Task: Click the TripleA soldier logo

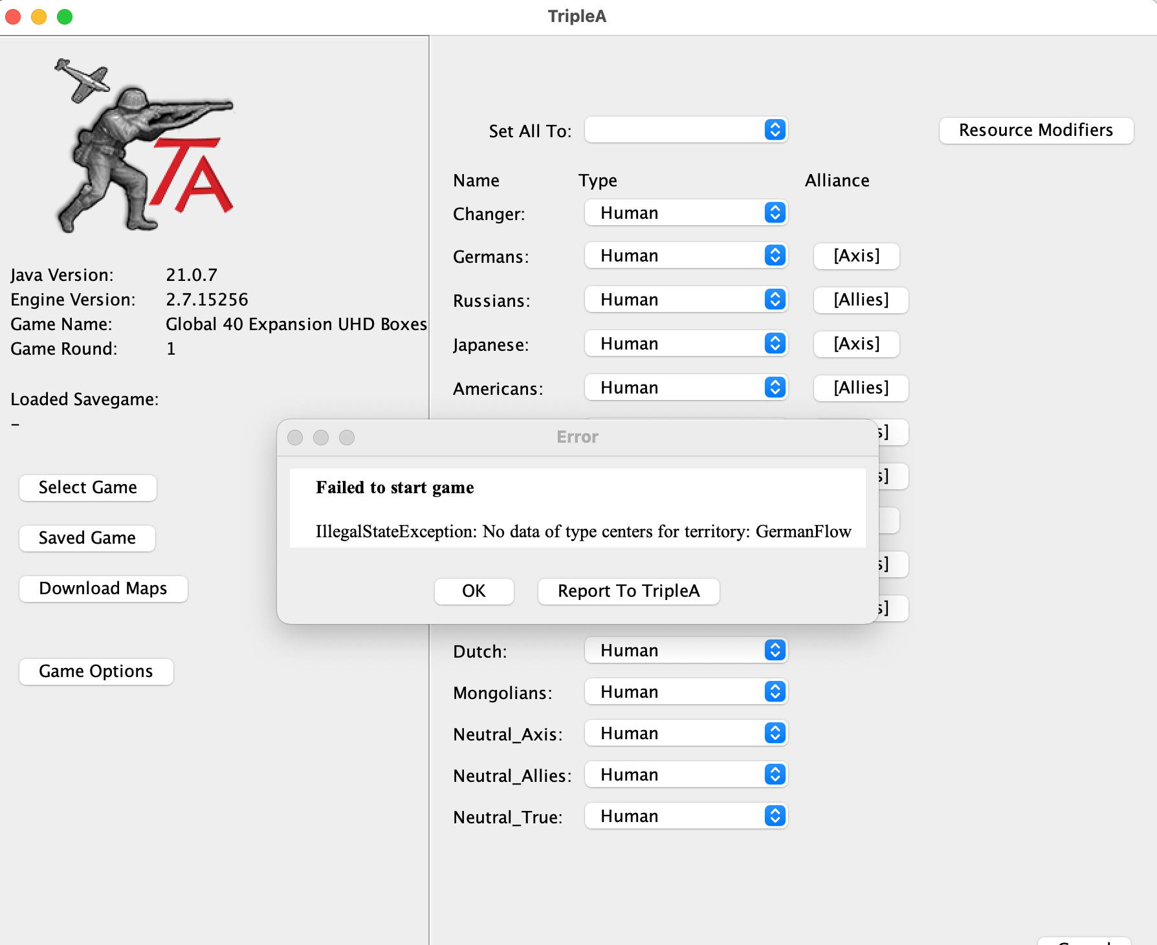Action: [142, 142]
